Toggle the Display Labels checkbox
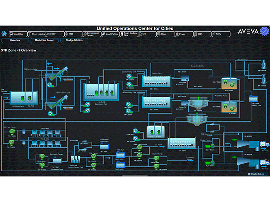Screen dimensions: 270x202 point(249,173)
